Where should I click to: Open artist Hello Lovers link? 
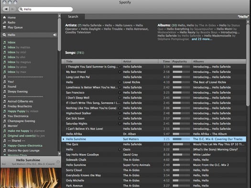coord(124,25)
